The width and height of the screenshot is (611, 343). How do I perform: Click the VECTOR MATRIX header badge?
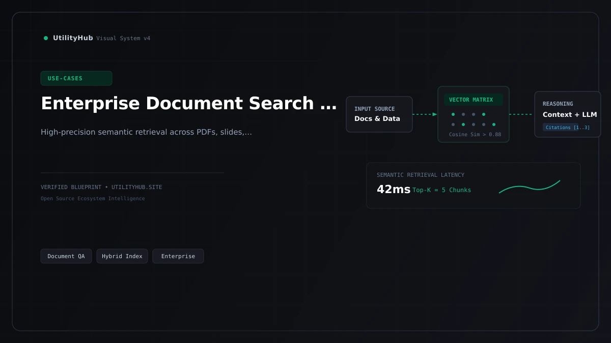coord(474,100)
